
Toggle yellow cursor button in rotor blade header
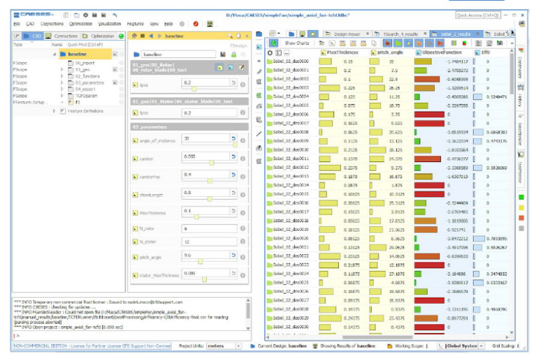click(220, 67)
